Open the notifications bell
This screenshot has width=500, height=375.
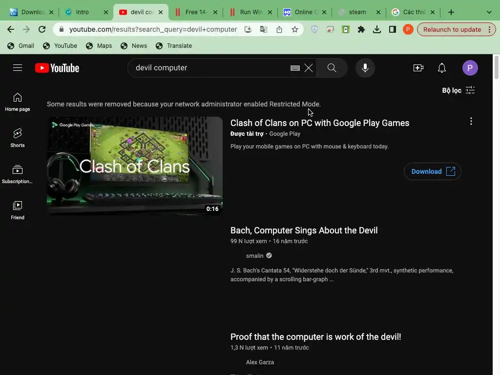click(441, 68)
